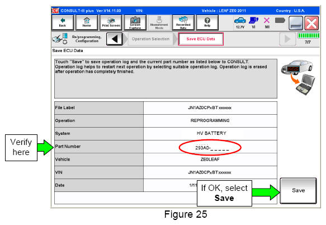Click Save button to store ECU data

(299, 190)
